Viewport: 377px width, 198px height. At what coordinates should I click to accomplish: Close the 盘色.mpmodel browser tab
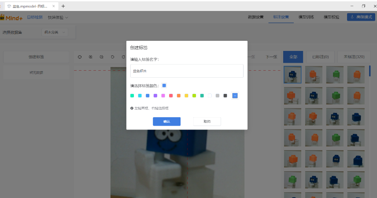(x=54, y=6)
